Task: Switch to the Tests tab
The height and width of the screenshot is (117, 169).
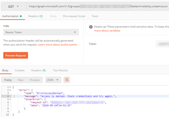Action: pos(95,16)
